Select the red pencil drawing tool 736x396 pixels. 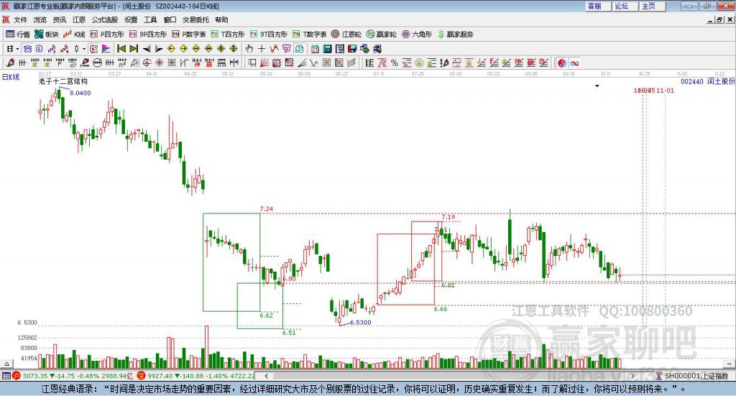[x=10, y=63]
